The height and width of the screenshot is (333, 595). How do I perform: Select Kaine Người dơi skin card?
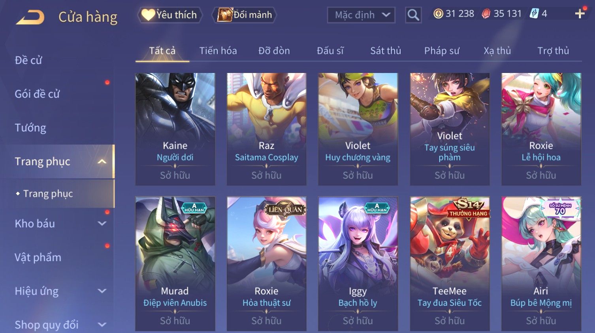[175, 129]
